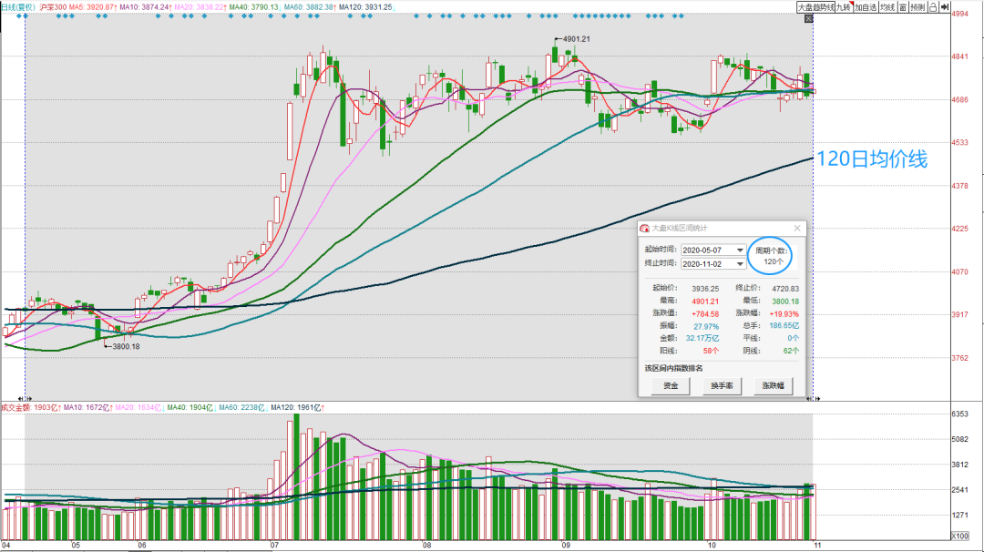Click the left interval boundary handle at bottom

coord(26,398)
